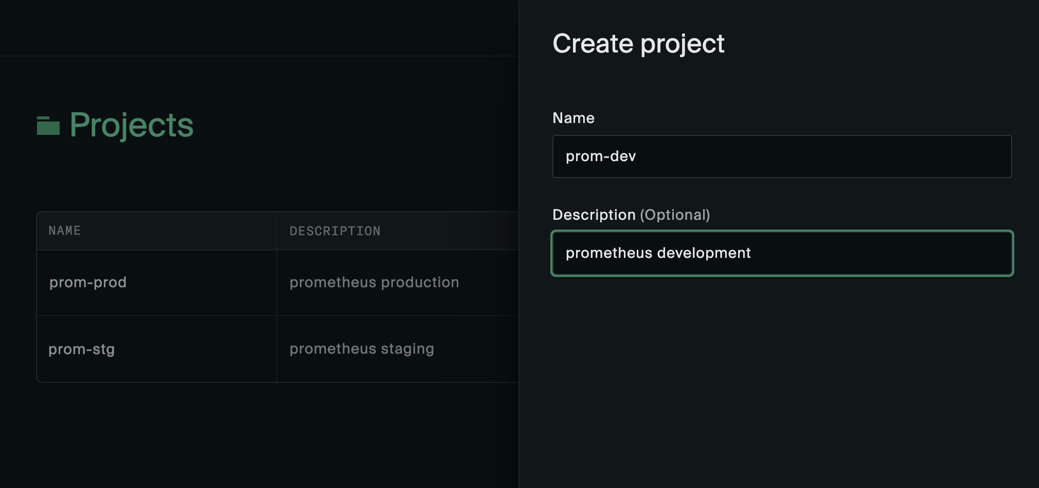This screenshot has width=1039, height=488.
Task: Click the Description field label
Action: click(x=594, y=215)
